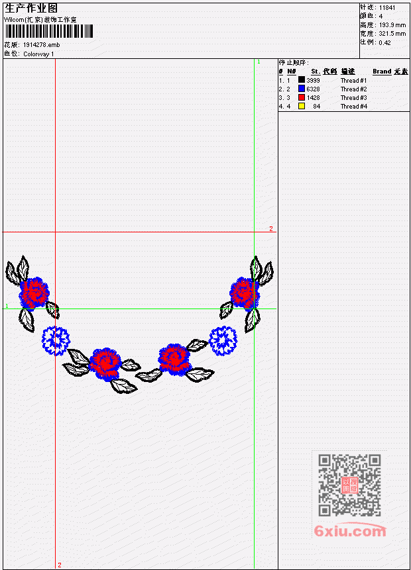Select stitch count 1428 in row 3

click(313, 98)
